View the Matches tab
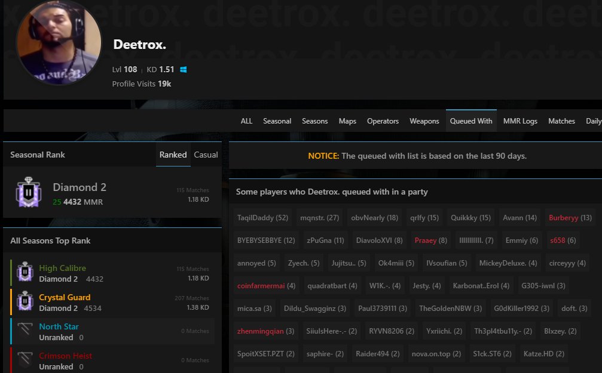The height and width of the screenshot is (373, 602). [561, 121]
